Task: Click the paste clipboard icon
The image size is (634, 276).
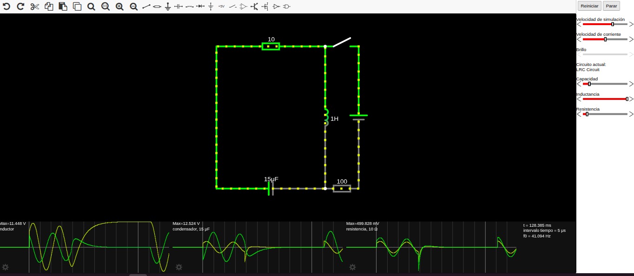Action: tap(63, 7)
